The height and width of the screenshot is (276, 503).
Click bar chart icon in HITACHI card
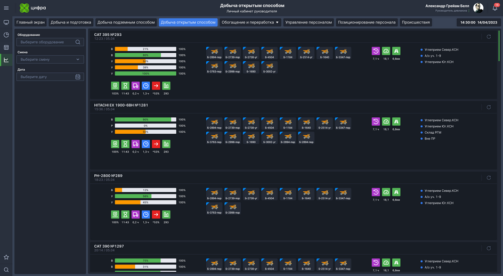click(166, 144)
